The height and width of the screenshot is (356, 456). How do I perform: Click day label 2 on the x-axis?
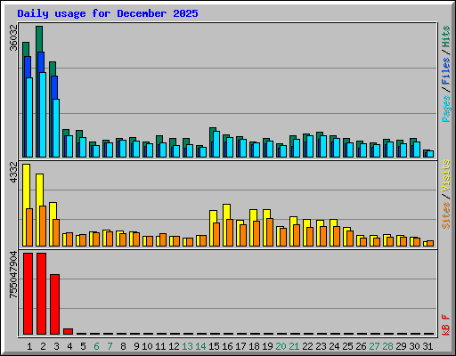(x=43, y=346)
